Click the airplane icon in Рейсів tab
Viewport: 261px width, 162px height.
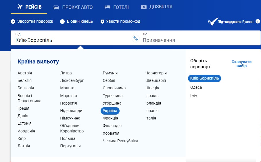tap(20, 7)
